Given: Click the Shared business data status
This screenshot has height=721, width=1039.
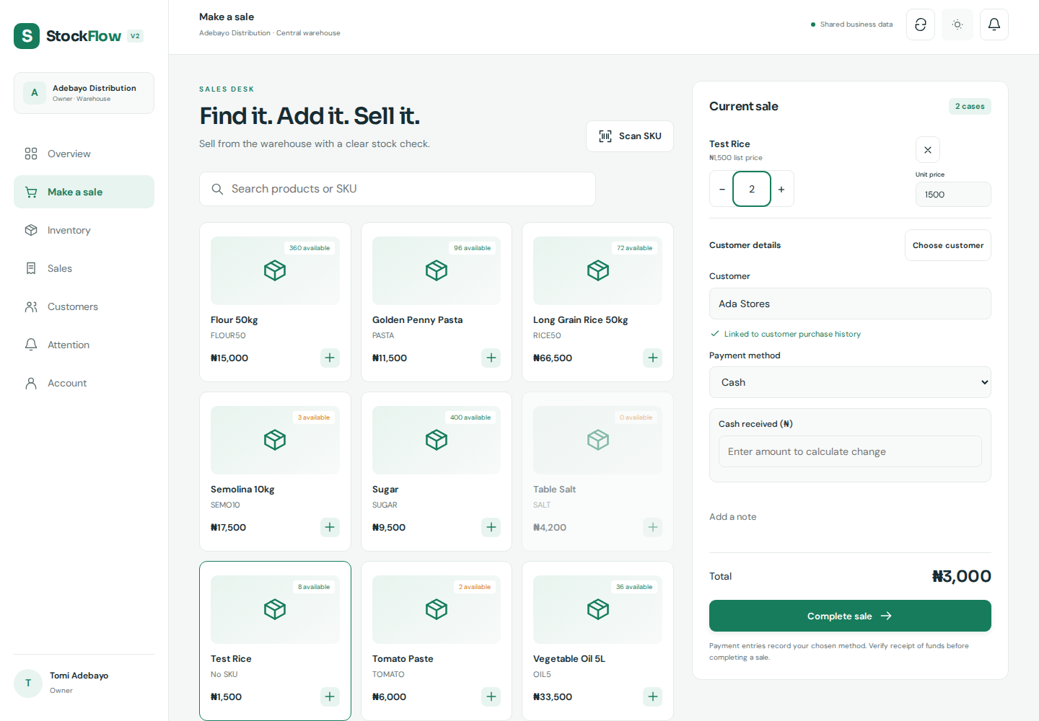Looking at the screenshot, I should [x=851, y=25].
